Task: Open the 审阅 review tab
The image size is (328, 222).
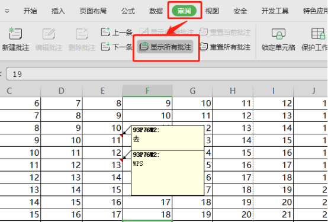Action: click(x=184, y=11)
